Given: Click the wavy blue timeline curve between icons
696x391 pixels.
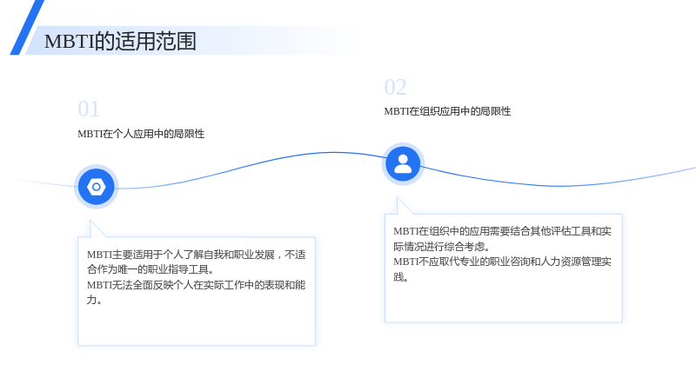Looking at the screenshot, I should (249, 165).
